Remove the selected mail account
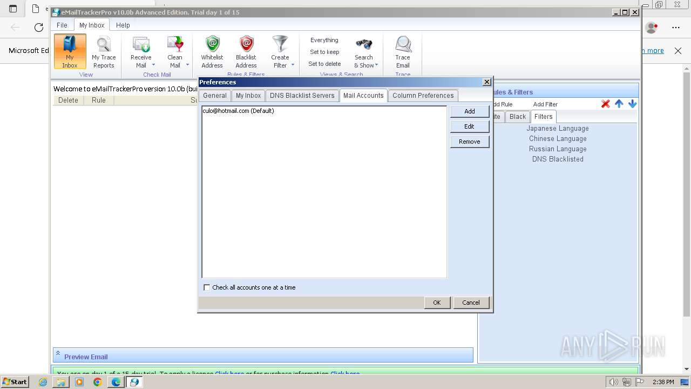 click(470, 141)
